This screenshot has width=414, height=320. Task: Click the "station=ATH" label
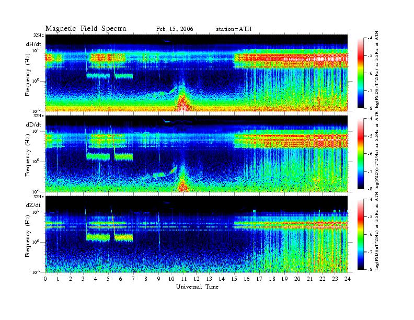click(234, 29)
